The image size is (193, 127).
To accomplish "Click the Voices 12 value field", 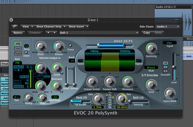I will click(27, 46).
